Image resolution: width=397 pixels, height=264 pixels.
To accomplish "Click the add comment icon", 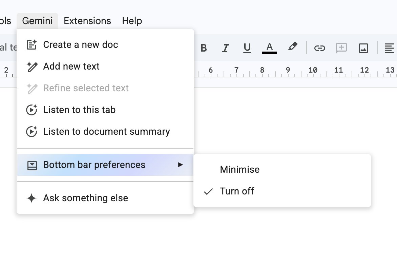I will click(341, 48).
